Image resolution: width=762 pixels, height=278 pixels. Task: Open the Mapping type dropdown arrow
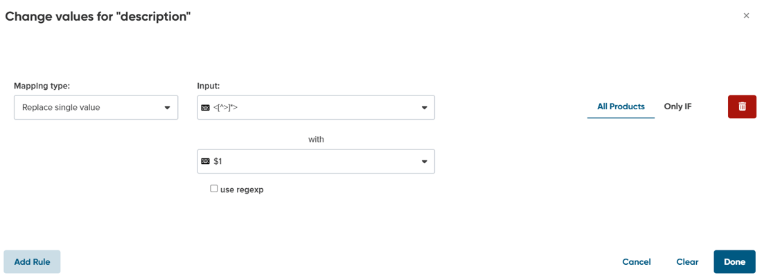click(x=167, y=108)
